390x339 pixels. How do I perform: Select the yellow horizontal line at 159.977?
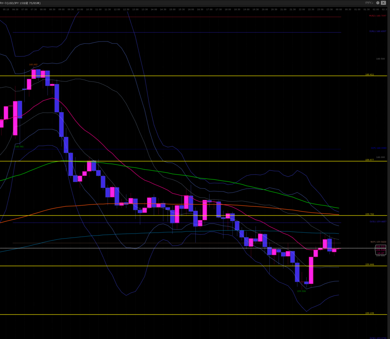click(190, 161)
